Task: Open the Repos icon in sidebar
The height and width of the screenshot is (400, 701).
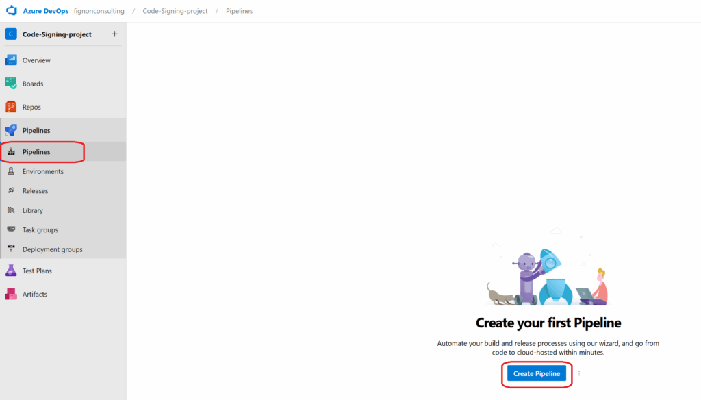Action: click(11, 107)
